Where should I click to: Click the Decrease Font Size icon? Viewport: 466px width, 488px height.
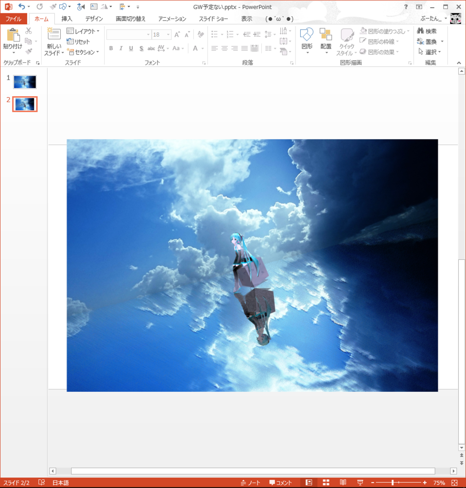point(187,34)
